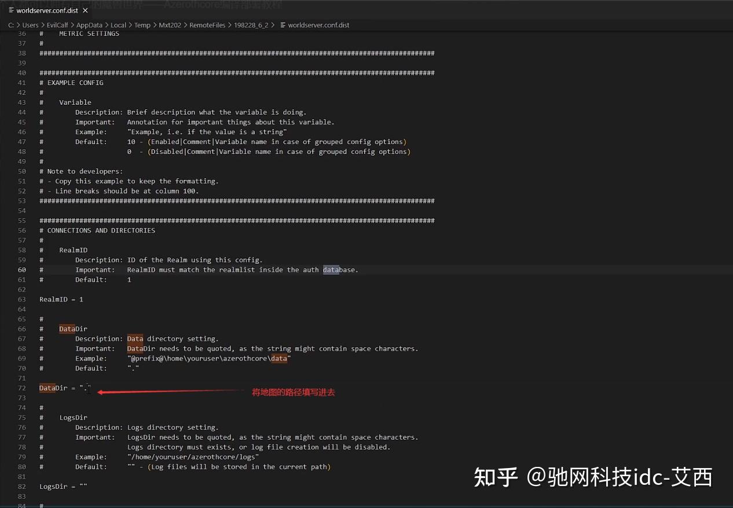Click EvilCalf in the breadcrumb path
The height and width of the screenshot is (508, 733).
57,25
